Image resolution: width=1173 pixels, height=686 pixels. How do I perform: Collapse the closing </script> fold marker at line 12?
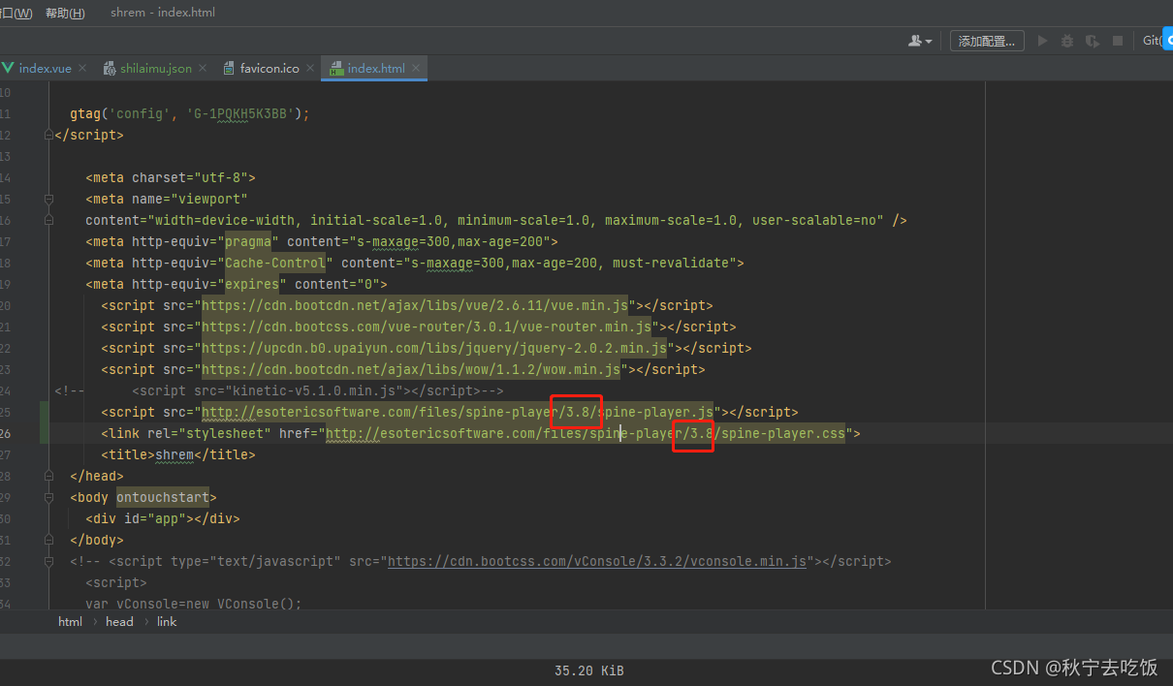click(49, 135)
